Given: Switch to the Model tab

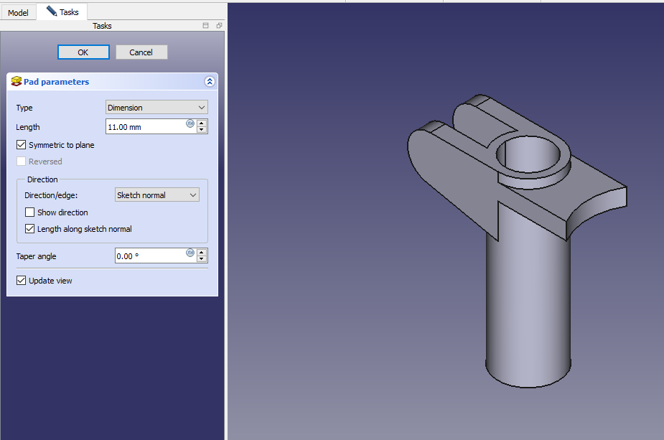Looking at the screenshot, I should pos(18,13).
